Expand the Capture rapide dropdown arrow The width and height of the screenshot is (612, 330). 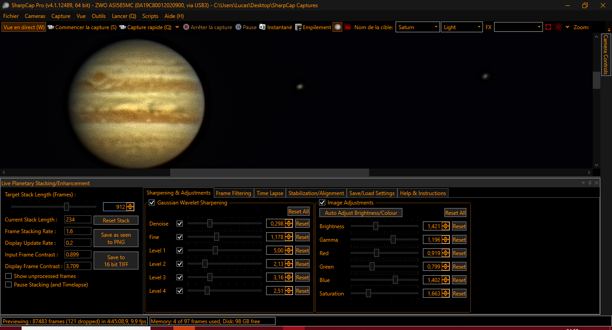[177, 27]
